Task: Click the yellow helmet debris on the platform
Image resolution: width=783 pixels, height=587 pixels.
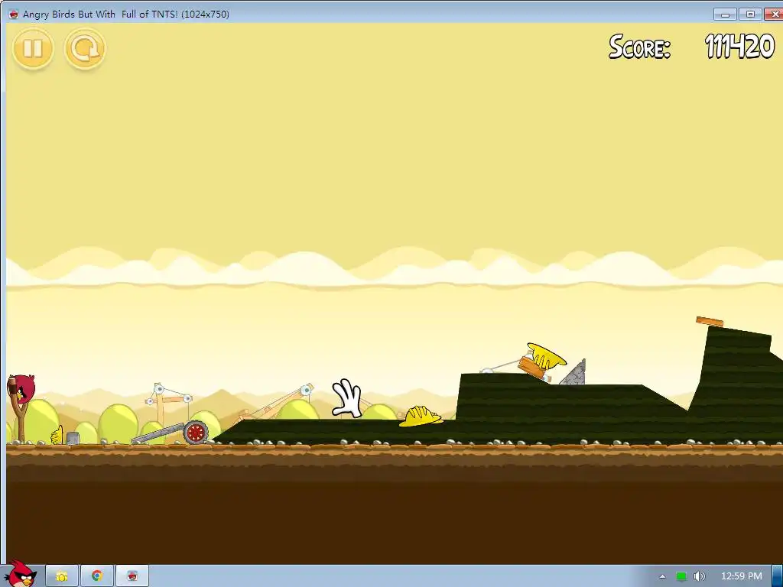Action: (x=546, y=355)
